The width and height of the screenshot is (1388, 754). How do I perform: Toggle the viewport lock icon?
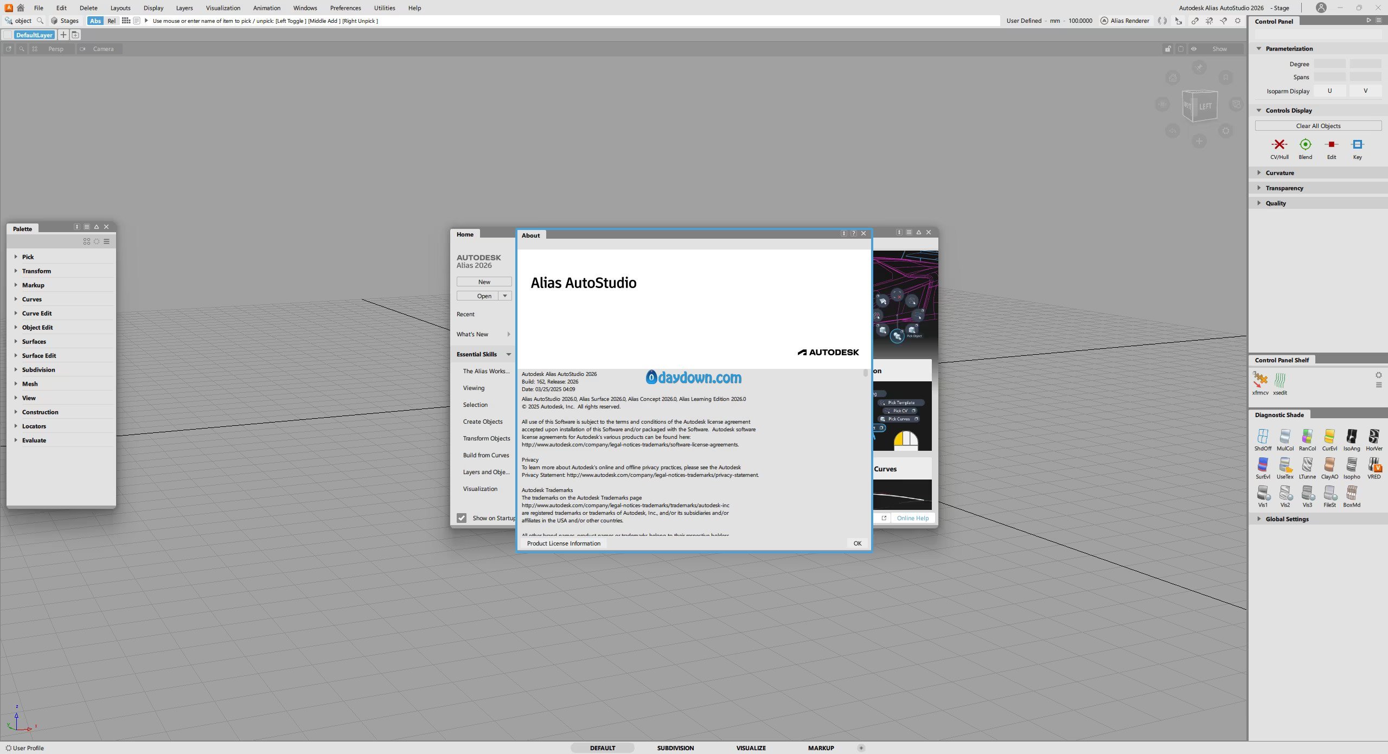(1168, 49)
